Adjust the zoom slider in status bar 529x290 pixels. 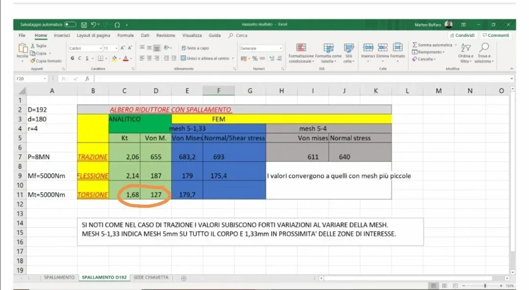485,286
